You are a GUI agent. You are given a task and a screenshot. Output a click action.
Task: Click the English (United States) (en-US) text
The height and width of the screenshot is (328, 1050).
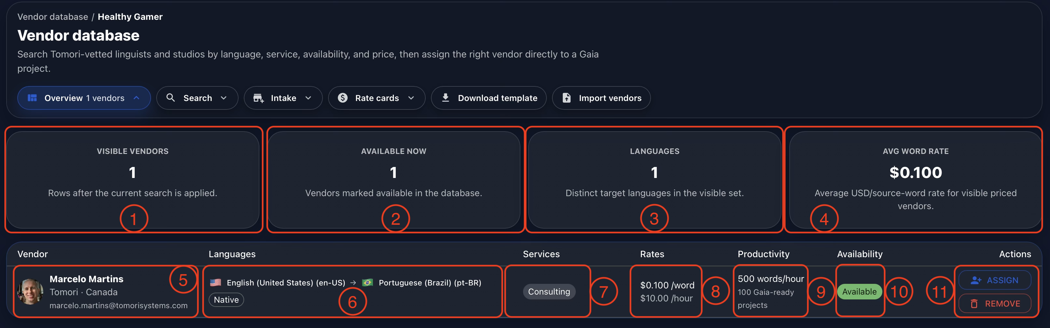(x=286, y=283)
